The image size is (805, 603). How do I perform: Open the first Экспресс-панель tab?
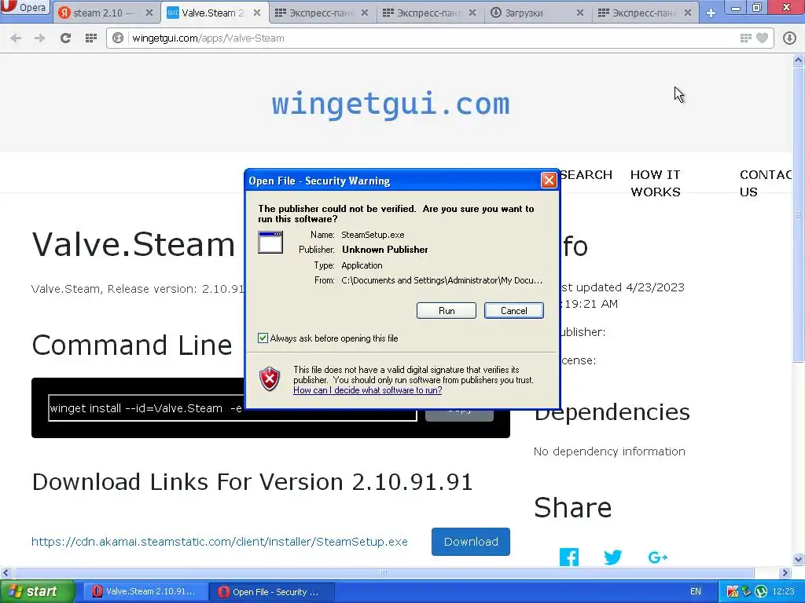point(322,13)
